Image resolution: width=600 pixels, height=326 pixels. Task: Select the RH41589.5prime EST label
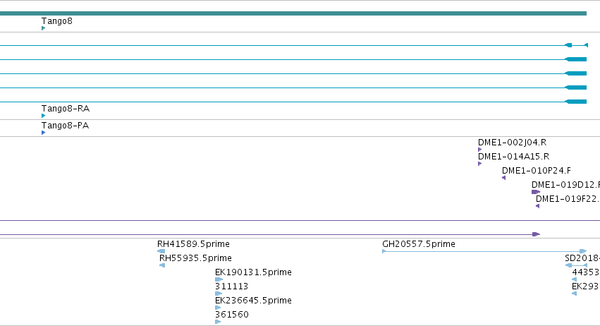point(193,243)
